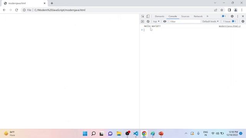The width and height of the screenshot is (246, 138).
Task: Open the Chrome three-dot menu
Action: click(x=242, y=10)
